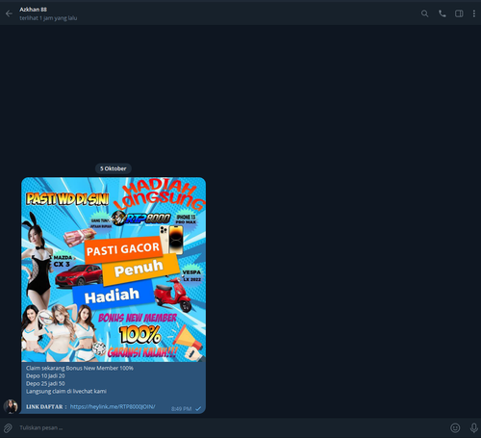Start a voice call with Azkhan 88
Viewport: 481px width, 438px height.
pyautogui.click(x=443, y=13)
